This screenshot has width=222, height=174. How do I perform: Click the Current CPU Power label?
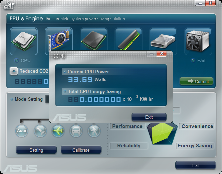tap(88, 72)
